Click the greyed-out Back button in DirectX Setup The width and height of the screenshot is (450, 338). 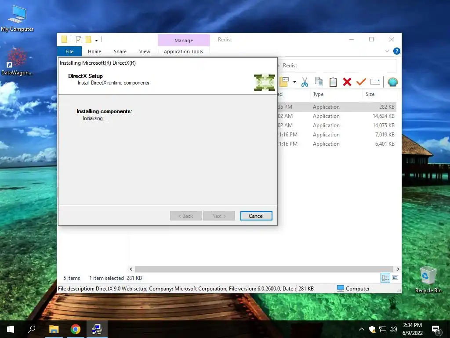pyautogui.click(x=186, y=216)
